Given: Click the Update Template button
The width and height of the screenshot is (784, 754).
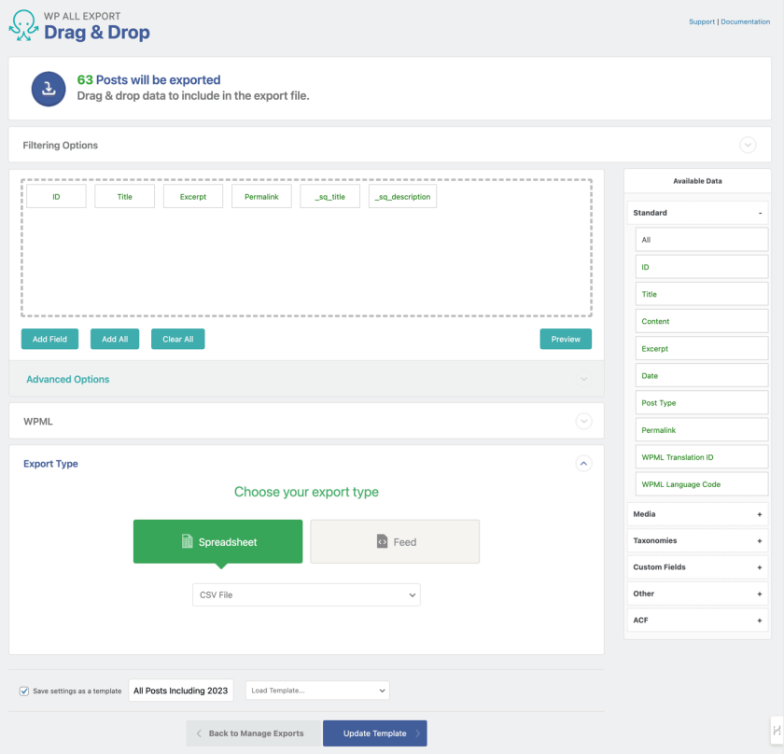Looking at the screenshot, I should (x=374, y=733).
